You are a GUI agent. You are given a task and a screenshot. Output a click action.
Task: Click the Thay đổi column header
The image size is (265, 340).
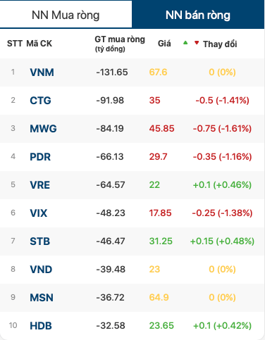pos(220,44)
